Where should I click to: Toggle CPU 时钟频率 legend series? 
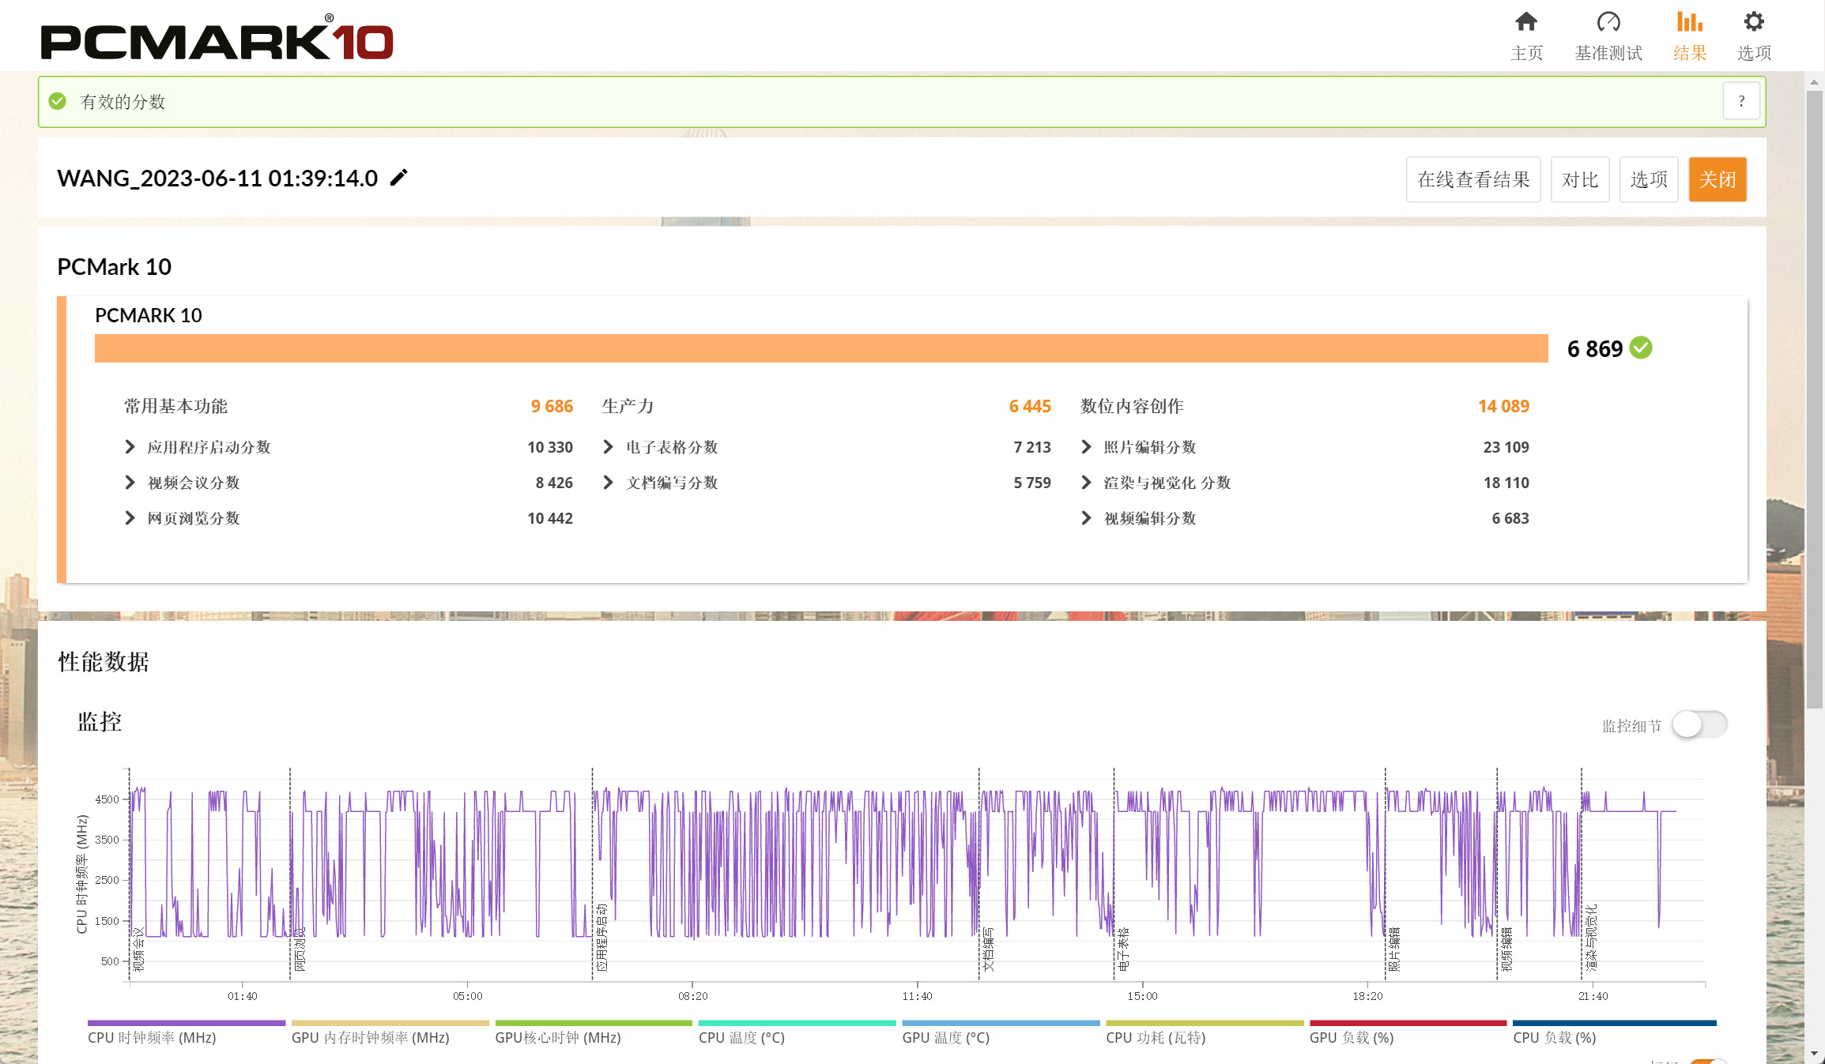tap(152, 1037)
